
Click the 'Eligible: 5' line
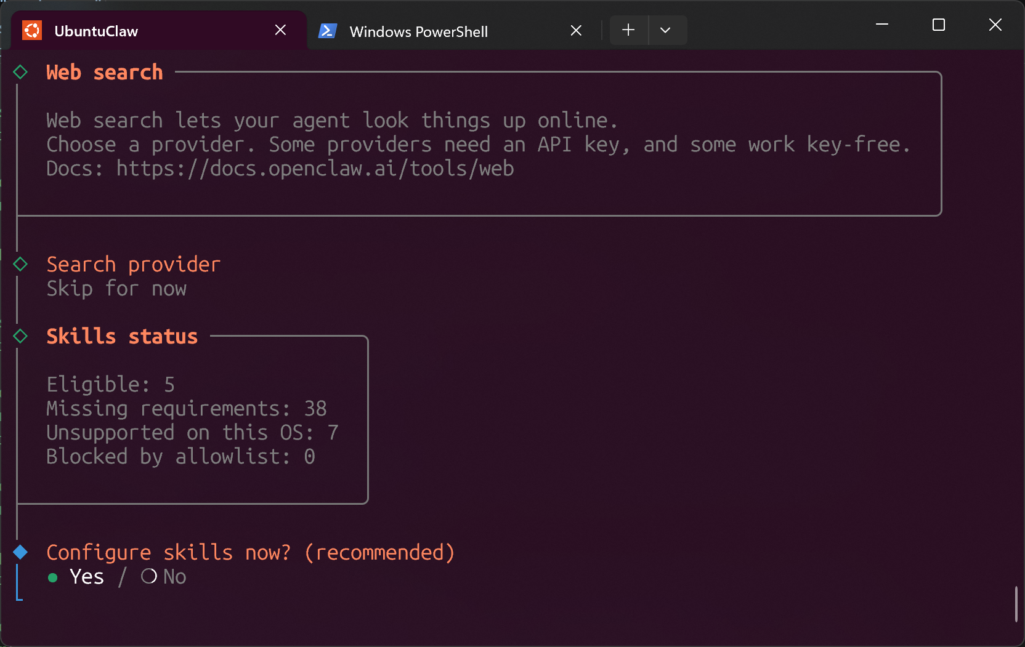coord(111,385)
